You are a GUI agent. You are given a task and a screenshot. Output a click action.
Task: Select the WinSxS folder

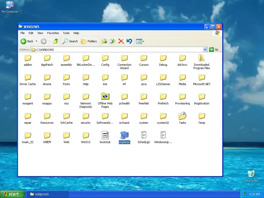[86, 135]
